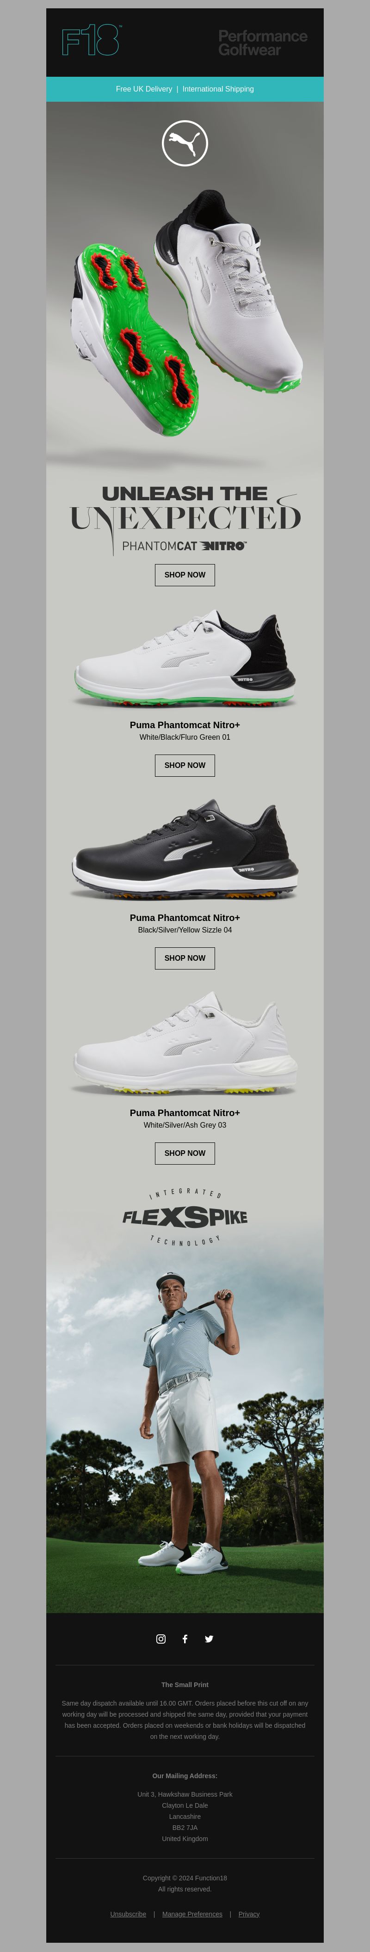Click Shop Now for White/Silver/Ash Grey 03
The image size is (370, 1952).
coord(185,1154)
